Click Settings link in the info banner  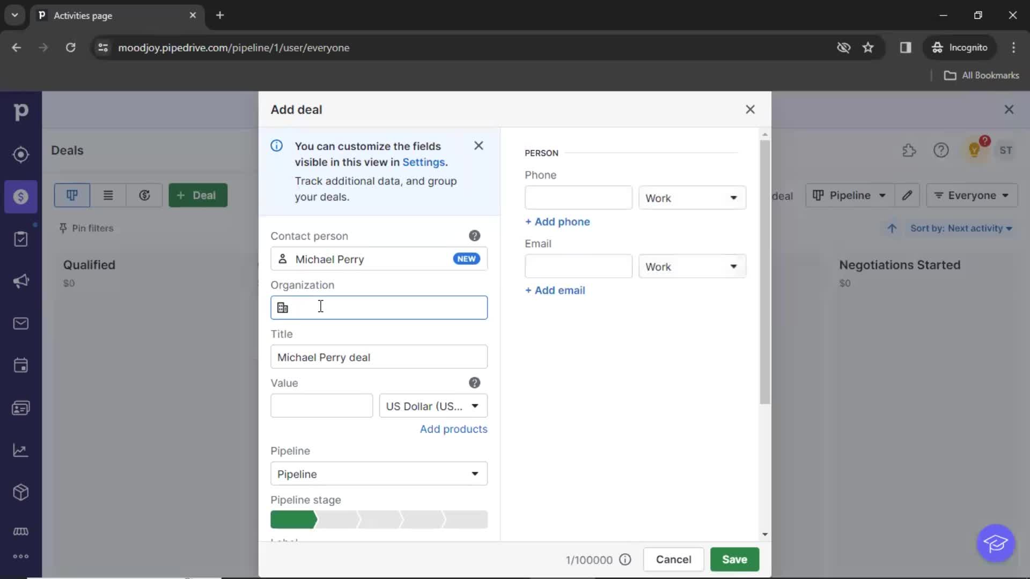tap(423, 162)
